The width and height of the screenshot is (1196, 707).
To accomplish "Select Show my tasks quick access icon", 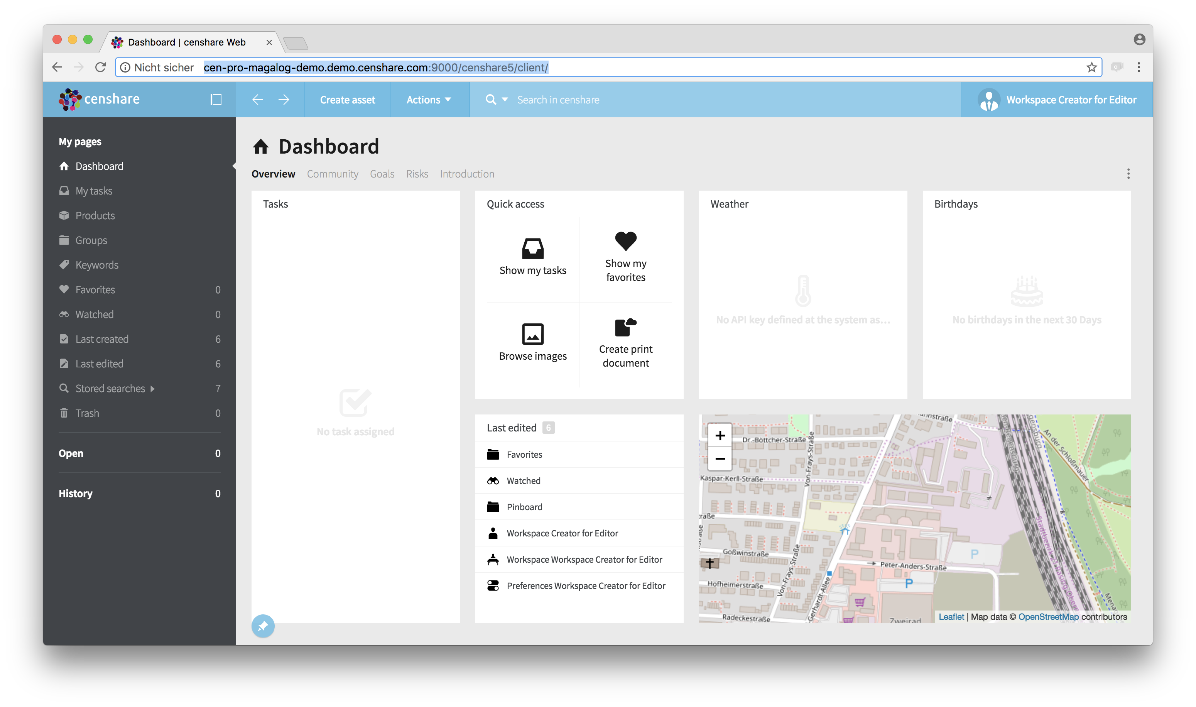I will (532, 249).
